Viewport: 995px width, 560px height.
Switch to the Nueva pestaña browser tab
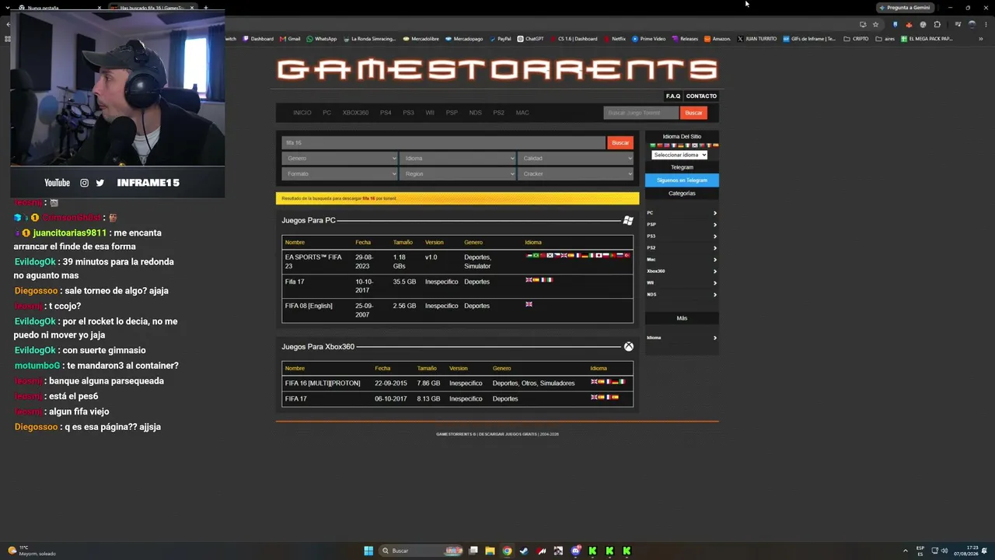pyautogui.click(x=58, y=8)
